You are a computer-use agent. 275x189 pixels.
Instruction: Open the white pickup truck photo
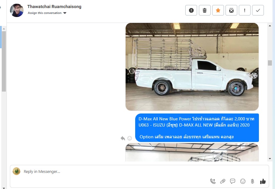[192, 67]
